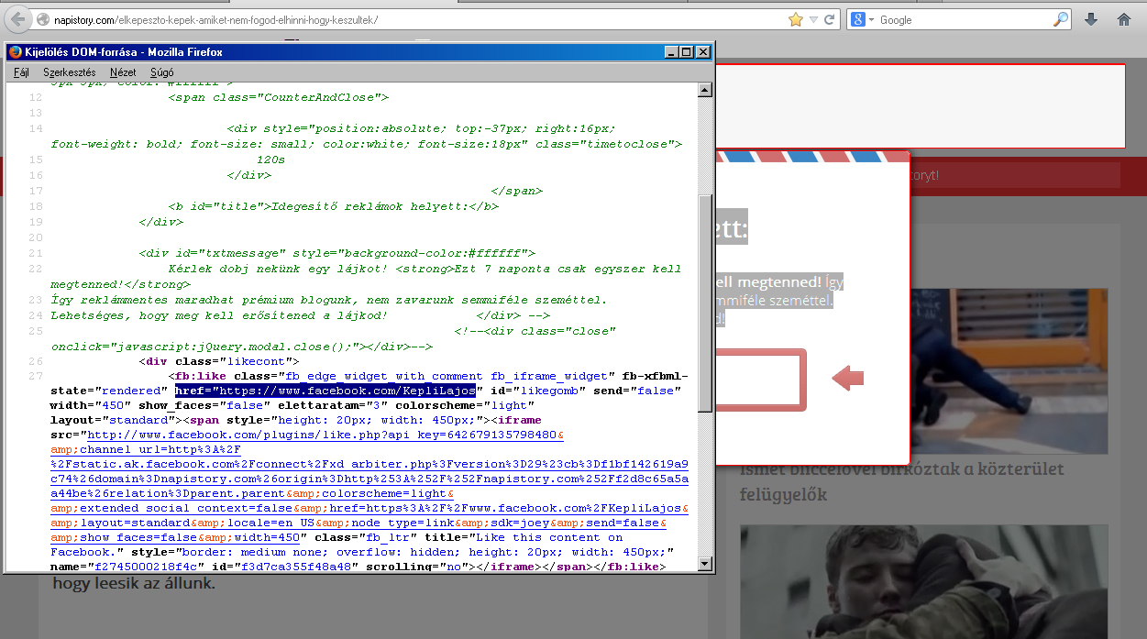The width and height of the screenshot is (1147, 639).
Task: Click the Firefox logo in the DOM source title bar
Action: pyautogui.click(x=15, y=52)
